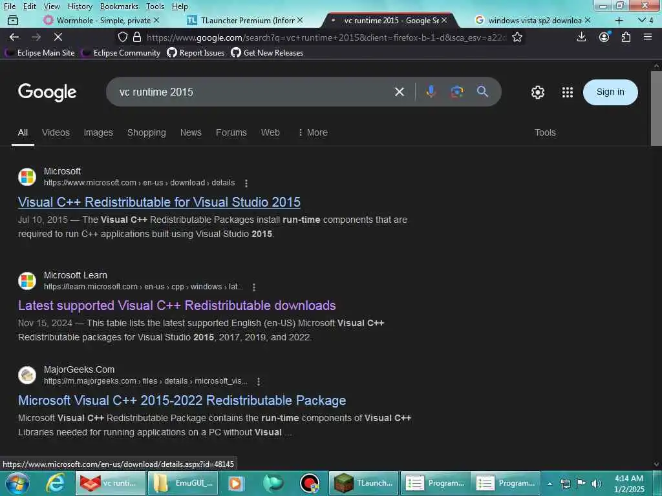Open Latest supported Visual C++ Redistributable downloads

177,305
